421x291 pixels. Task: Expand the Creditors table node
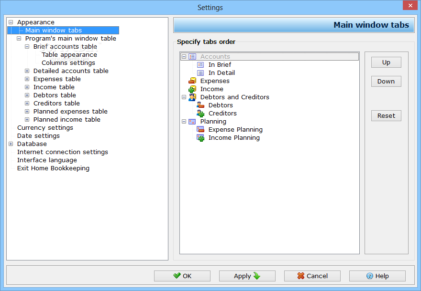pos(27,104)
